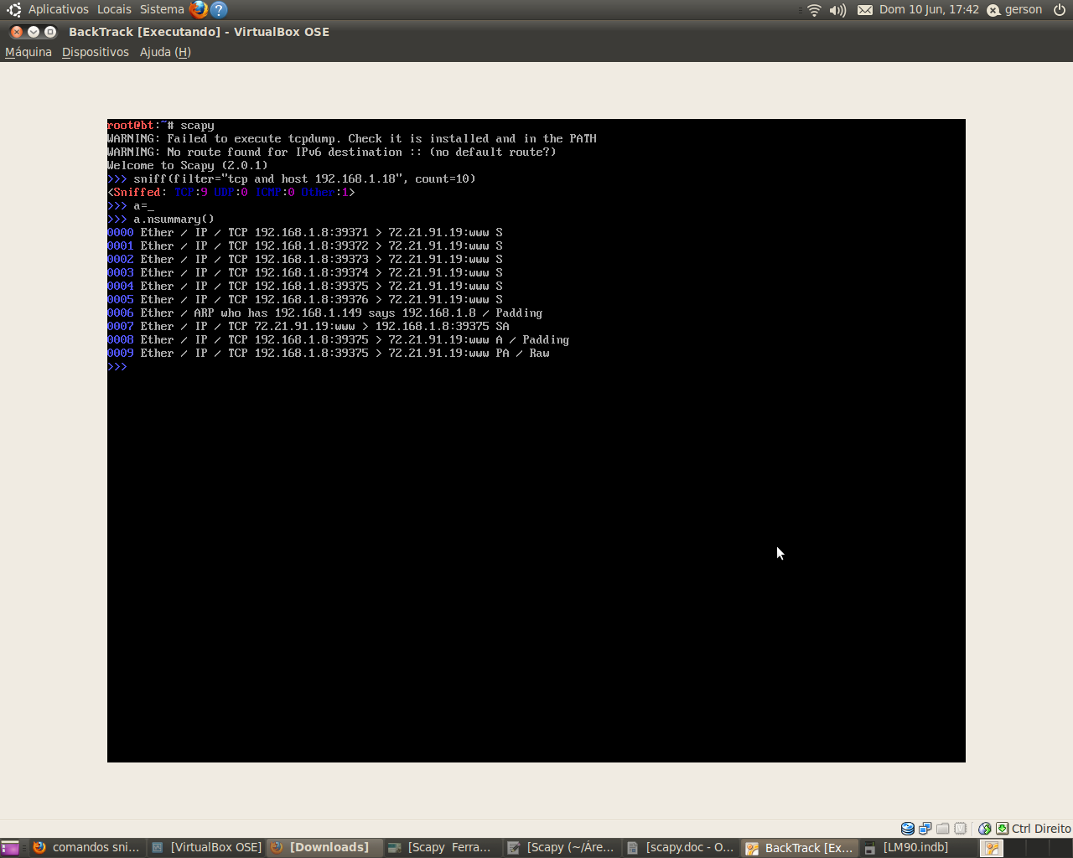Viewport: 1073px width, 858px height.
Task: Minimize the BackTrack VirtualBox window
Action: (x=34, y=32)
